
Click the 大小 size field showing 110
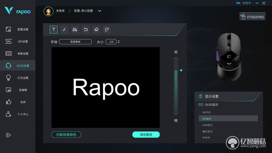coord(111,42)
